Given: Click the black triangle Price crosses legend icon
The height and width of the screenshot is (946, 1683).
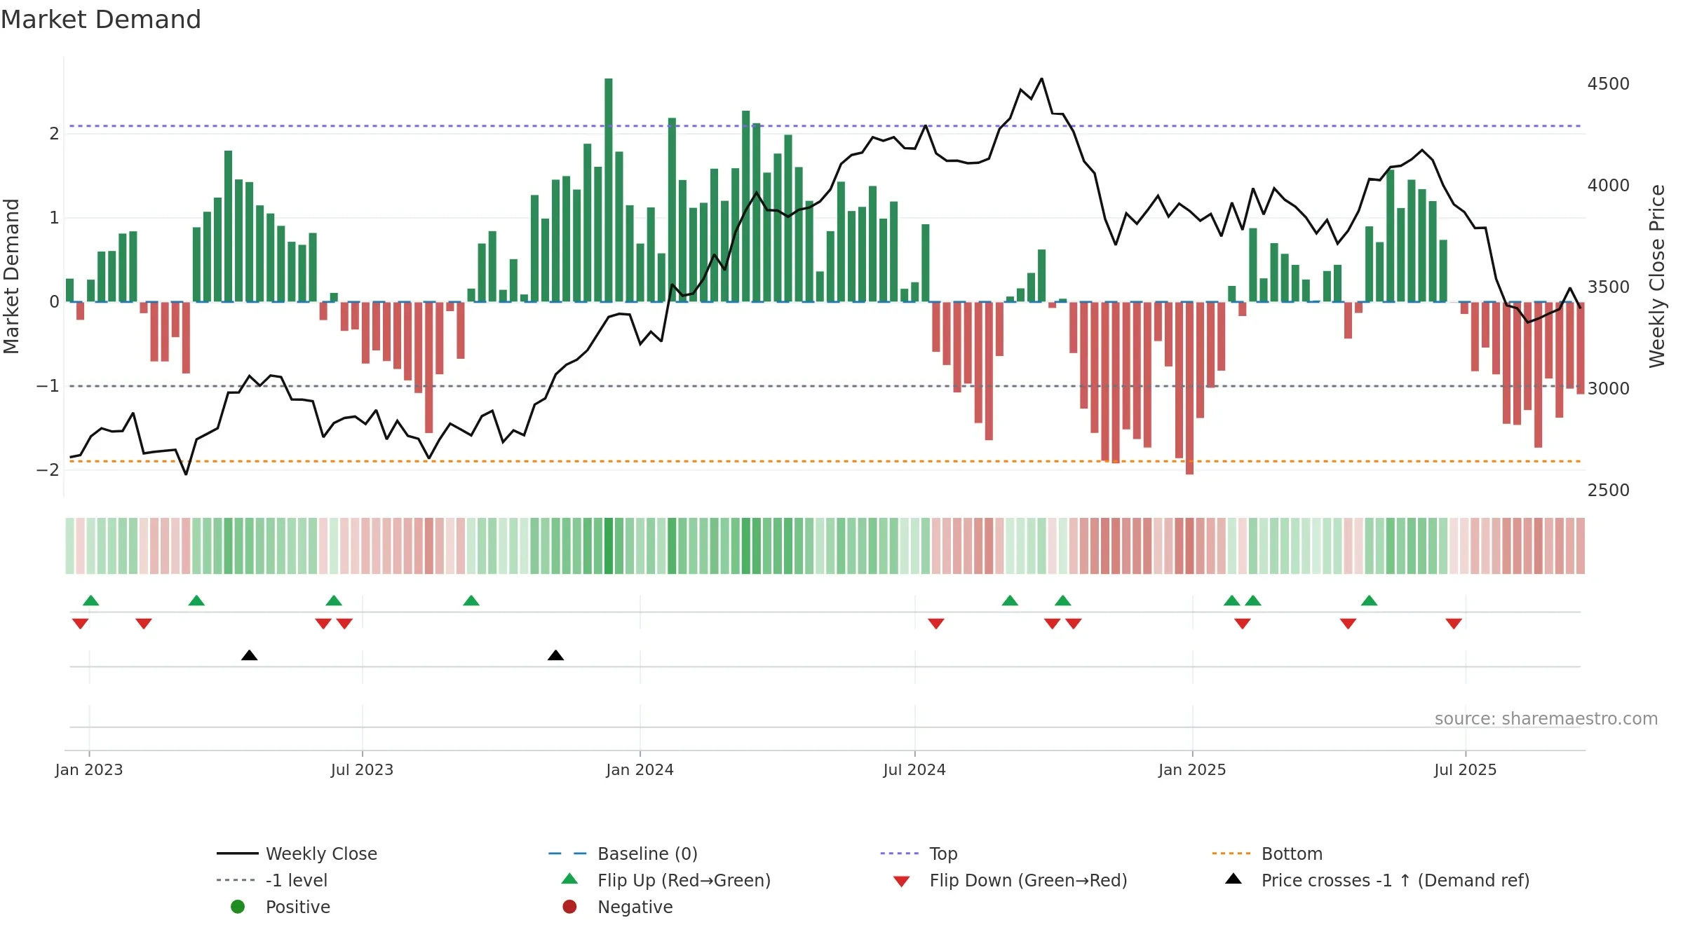Looking at the screenshot, I should [x=1233, y=879].
